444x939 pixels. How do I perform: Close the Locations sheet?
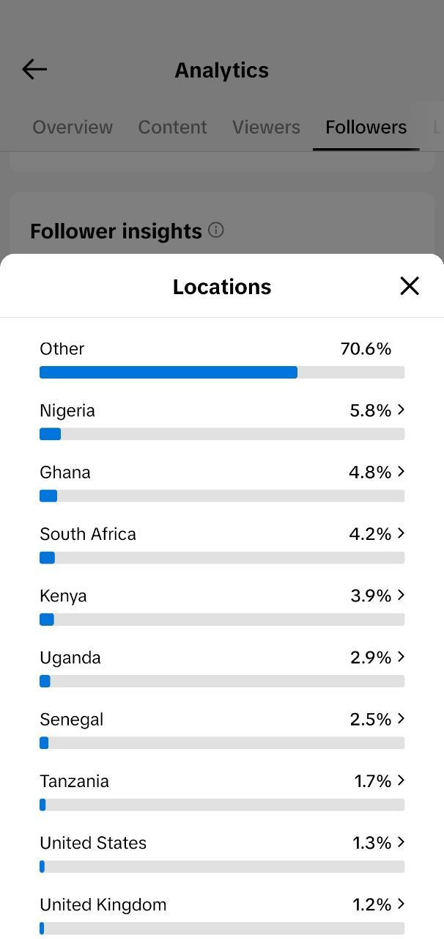(410, 286)
